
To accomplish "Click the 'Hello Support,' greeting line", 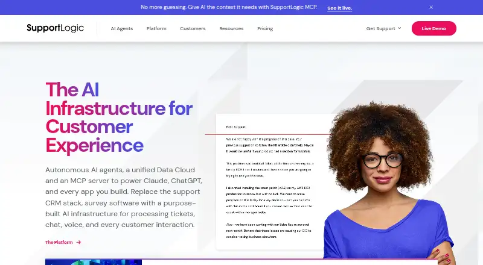I will tap(236, 126).
